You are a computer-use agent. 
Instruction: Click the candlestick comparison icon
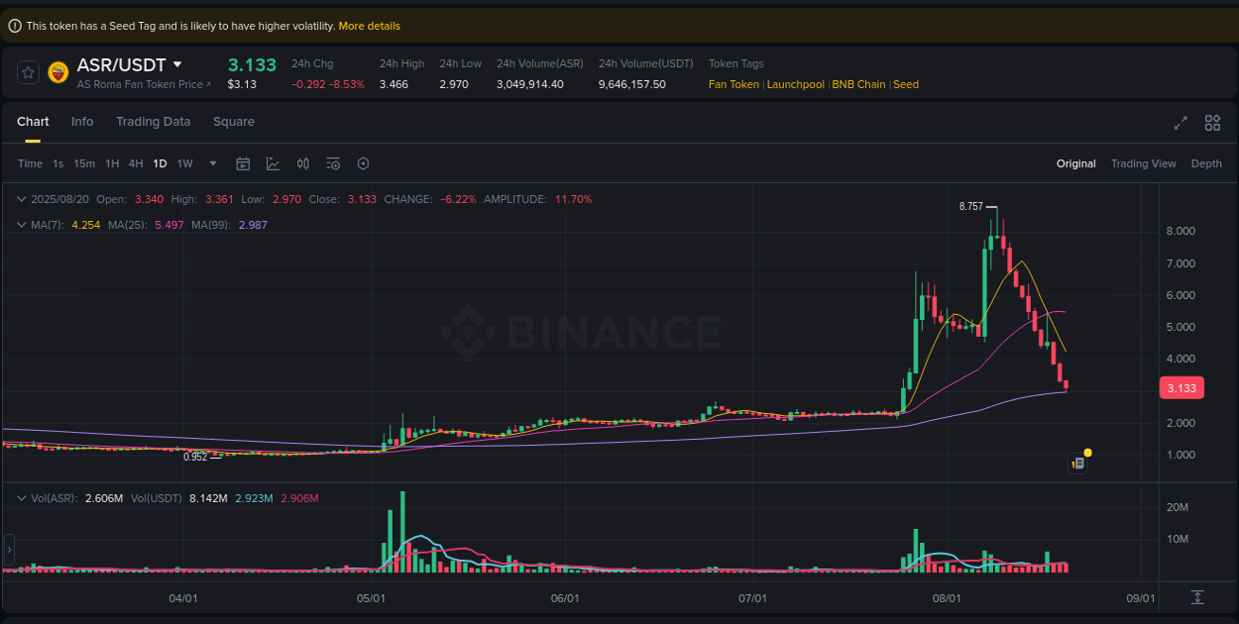(x=303, y=163)
